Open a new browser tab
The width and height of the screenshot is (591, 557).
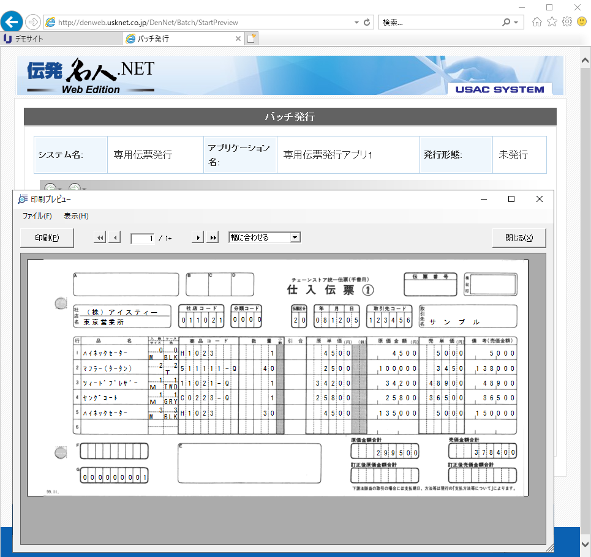[x=251, y=39]
